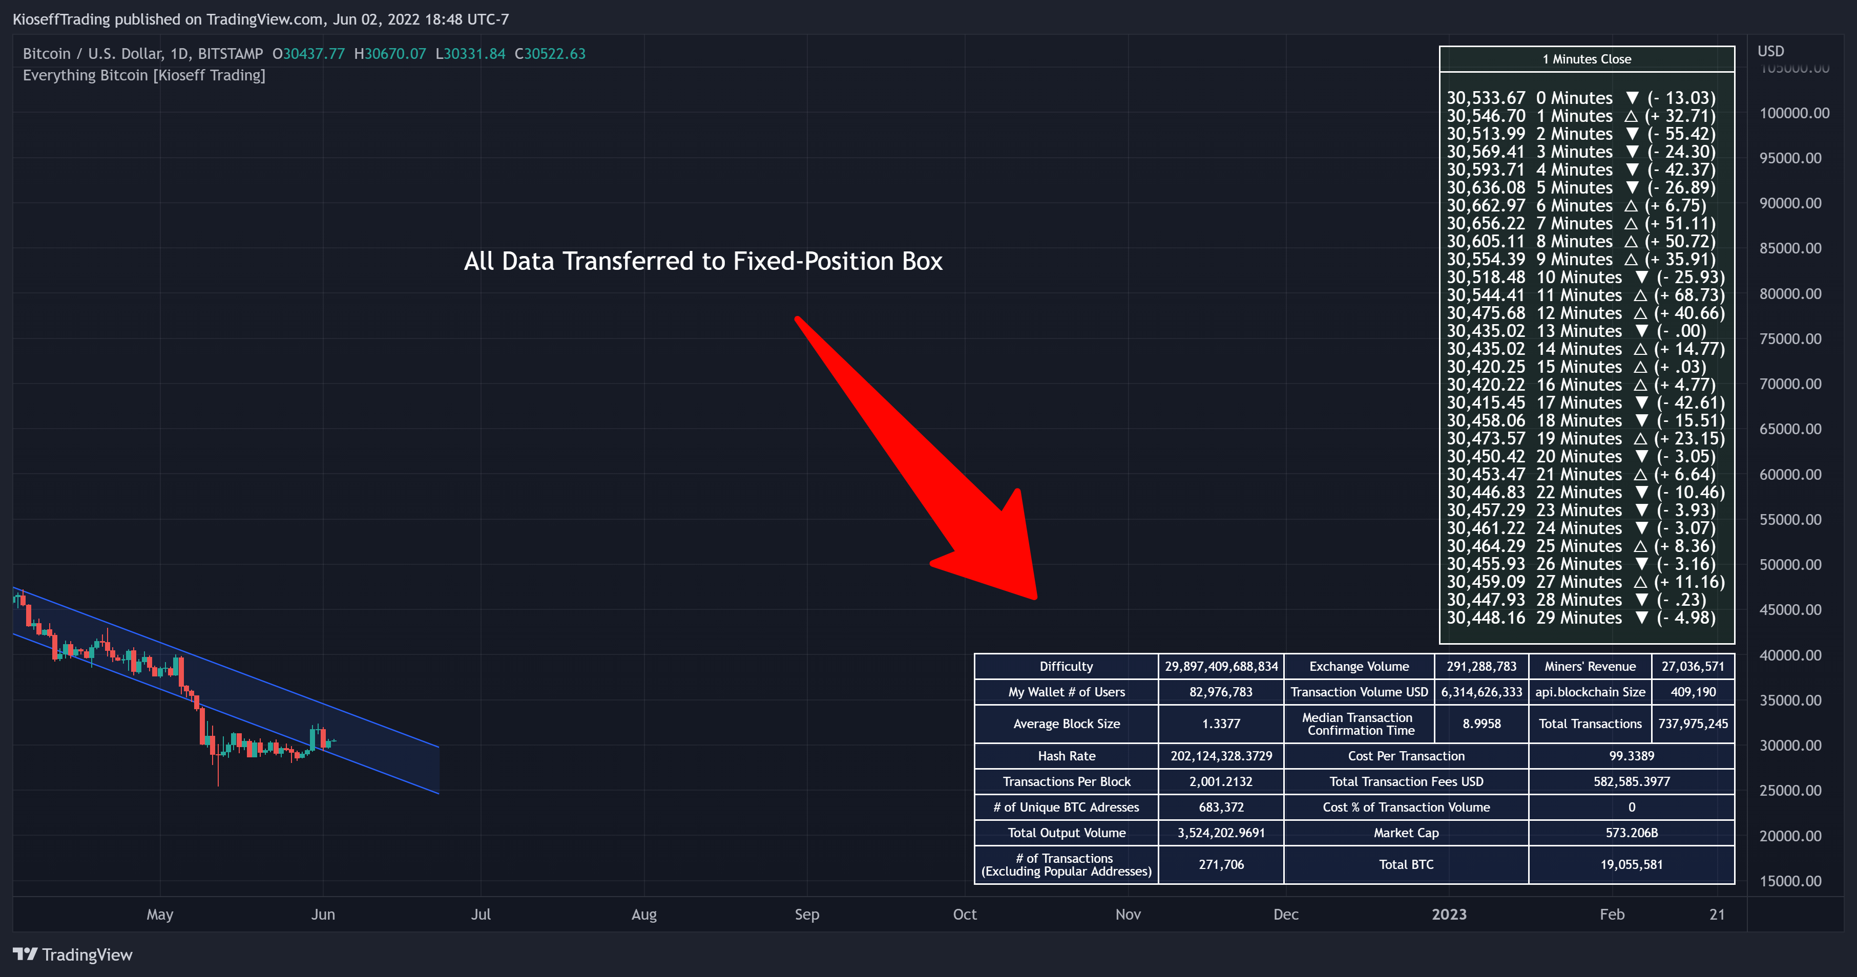Click the value '683,372'
This screenshot has height=977, width=1857.
(1221, 808)
